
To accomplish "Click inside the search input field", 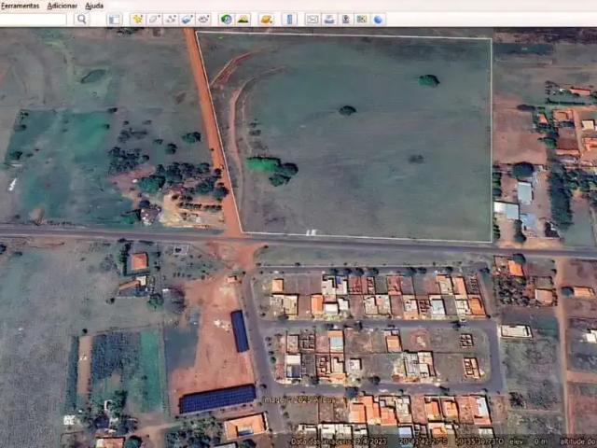I will (34, 19).
